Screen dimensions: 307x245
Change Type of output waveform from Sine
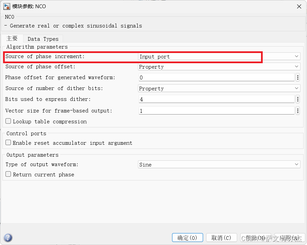(296, 164)
